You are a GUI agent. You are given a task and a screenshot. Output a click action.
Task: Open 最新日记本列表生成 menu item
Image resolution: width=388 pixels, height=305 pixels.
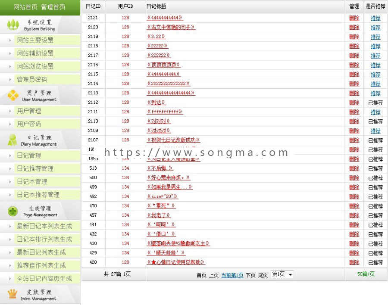pos(44,226)
